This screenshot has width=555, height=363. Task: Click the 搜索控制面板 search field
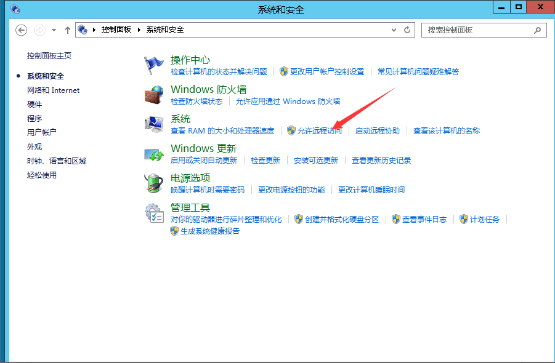pyautogui.click(x=477, y=30)
